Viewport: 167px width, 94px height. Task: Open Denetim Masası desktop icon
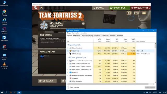(4, 57)
